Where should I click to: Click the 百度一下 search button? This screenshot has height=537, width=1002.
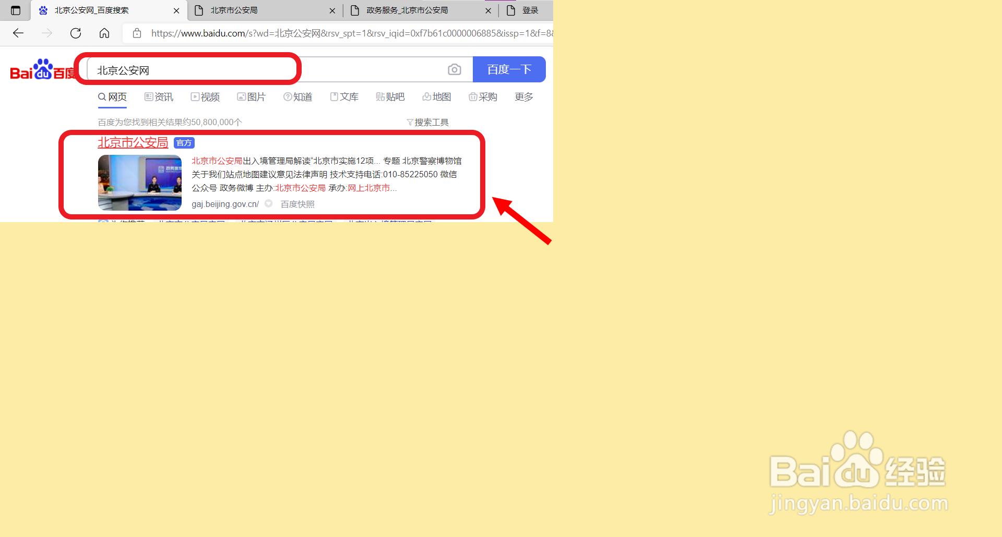pyautogui.click(x=509, y=69)
